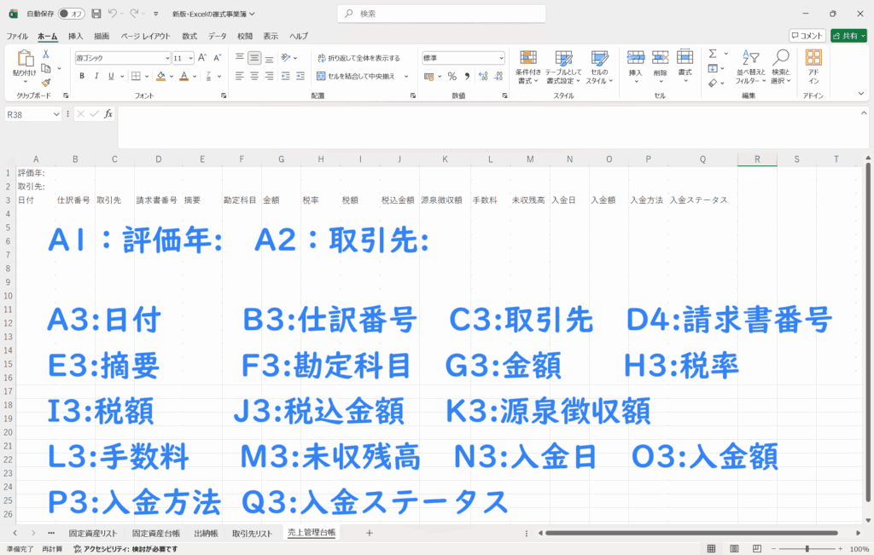Screen dimensions: 874x555
Task: Click the save floppy disk icon
Action: (96, 14)
